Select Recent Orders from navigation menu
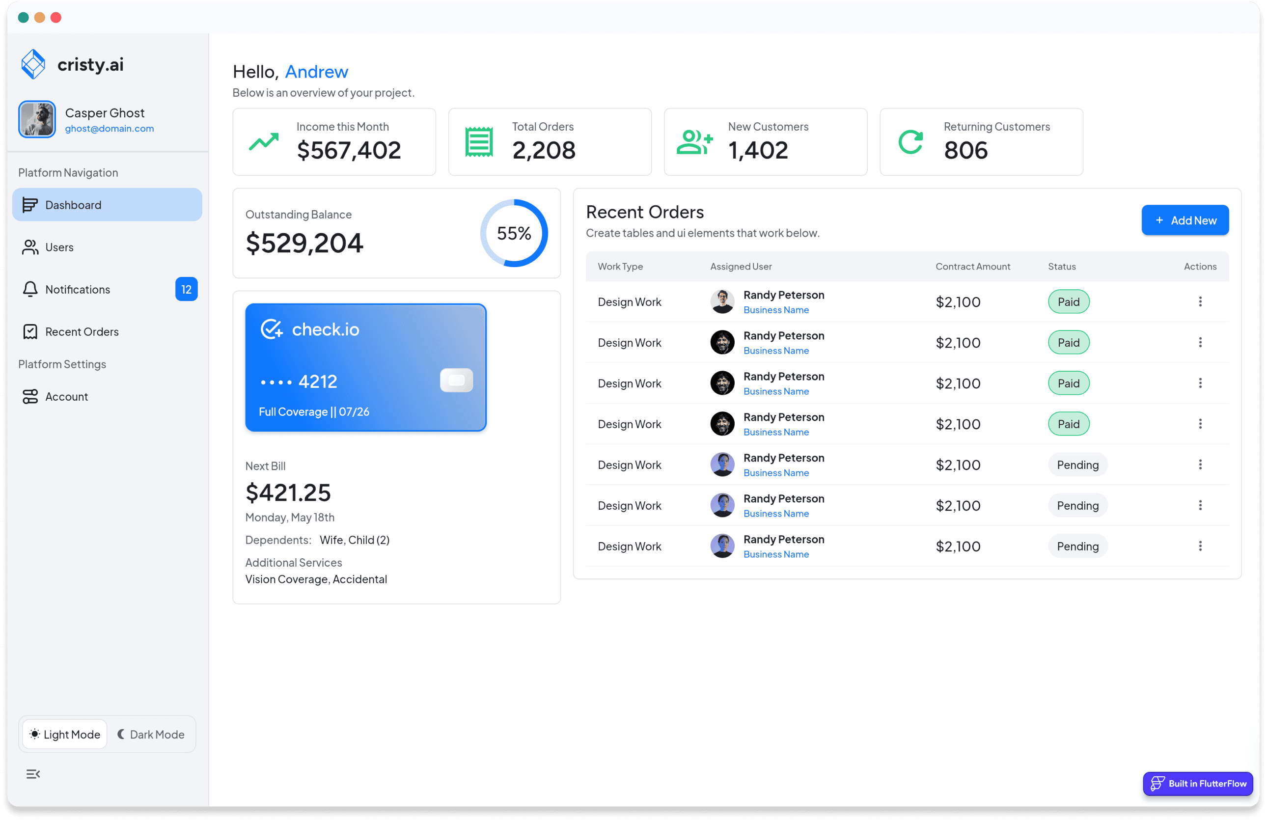 [x=82, y=331]
